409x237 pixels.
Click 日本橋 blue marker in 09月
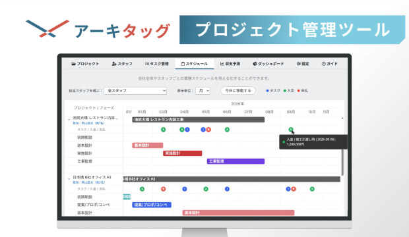click(288, 189)
